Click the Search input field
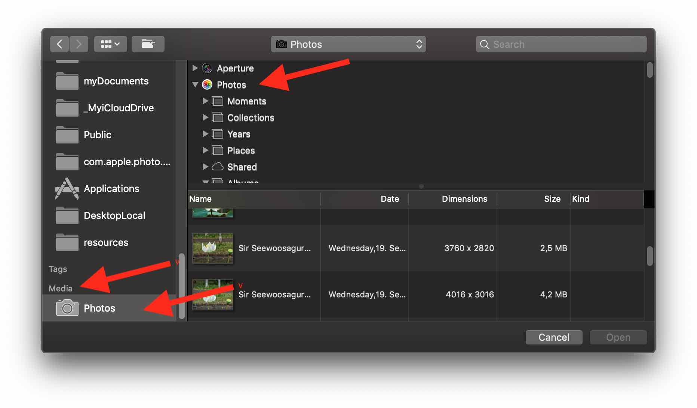This screenshot has width=697, height=408. [561, 44]
